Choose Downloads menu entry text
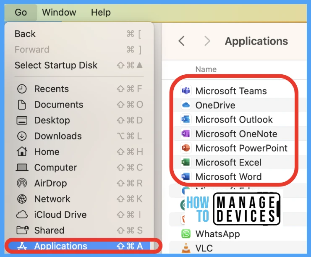Image resolution: width=311 pixels, height=257 pixels. pyautogui.click(x=58, y=136)
